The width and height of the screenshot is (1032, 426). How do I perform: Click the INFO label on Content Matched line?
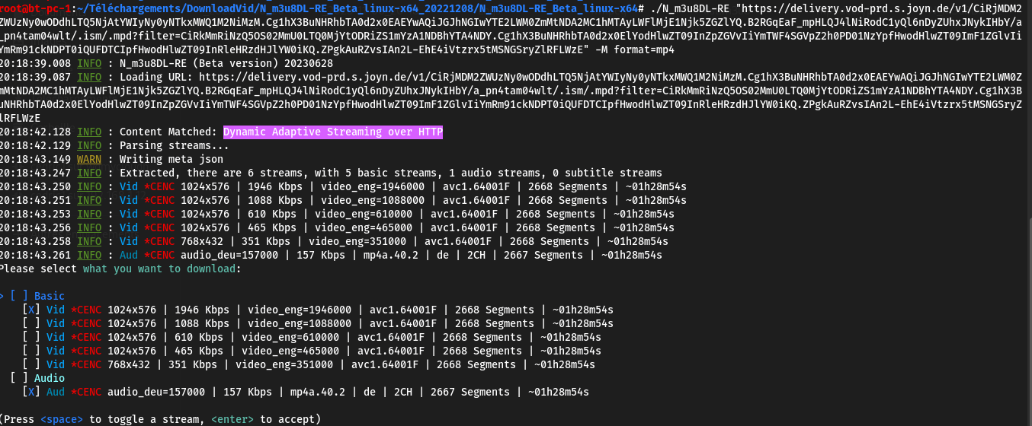click(89, 132)
